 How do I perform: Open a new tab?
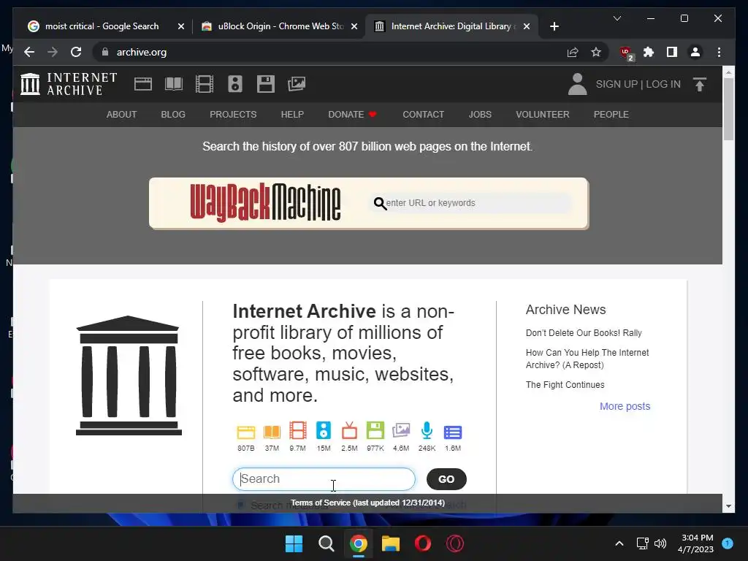point(554,26)
